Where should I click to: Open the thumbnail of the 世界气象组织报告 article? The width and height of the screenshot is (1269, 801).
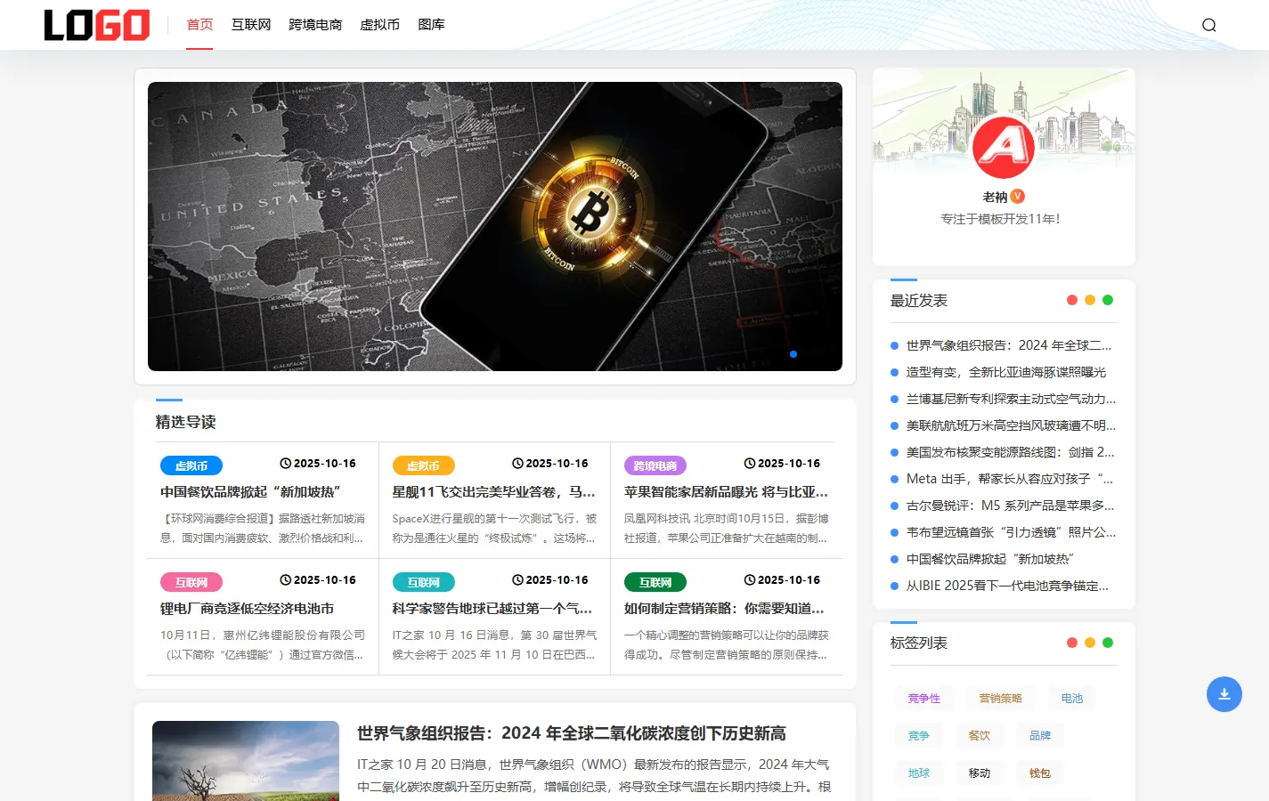click(x=246, y=761)
